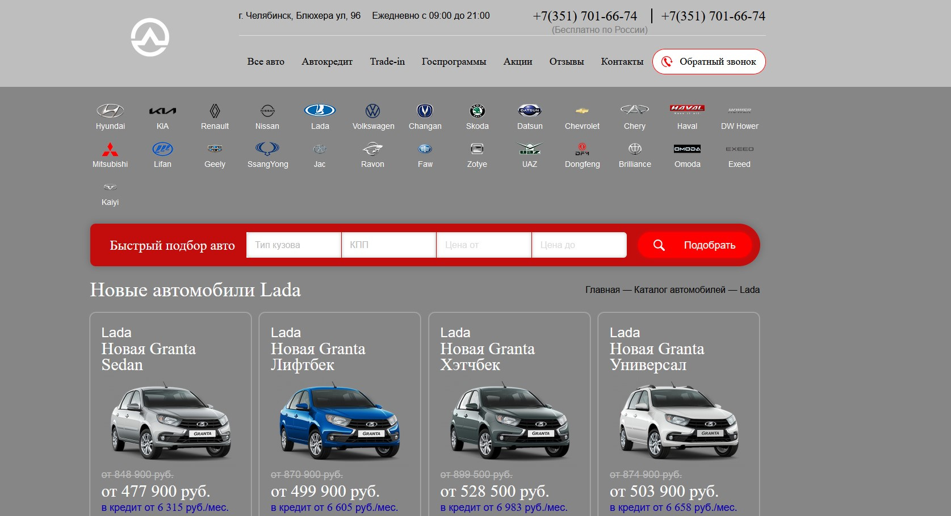
Task: Click credit offer 'в кредит от 6 983 руб./мес.'
Action: tap(504, 507)
